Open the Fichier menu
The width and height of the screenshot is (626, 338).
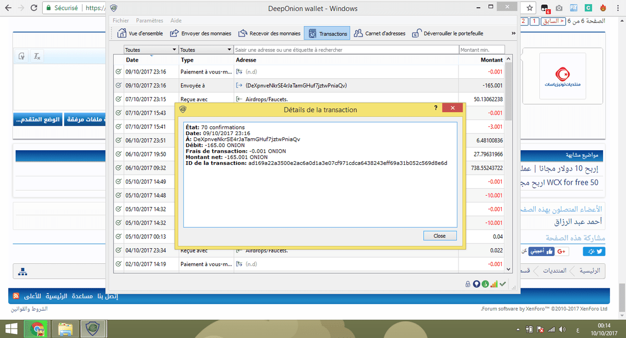[x=121, y=20]
